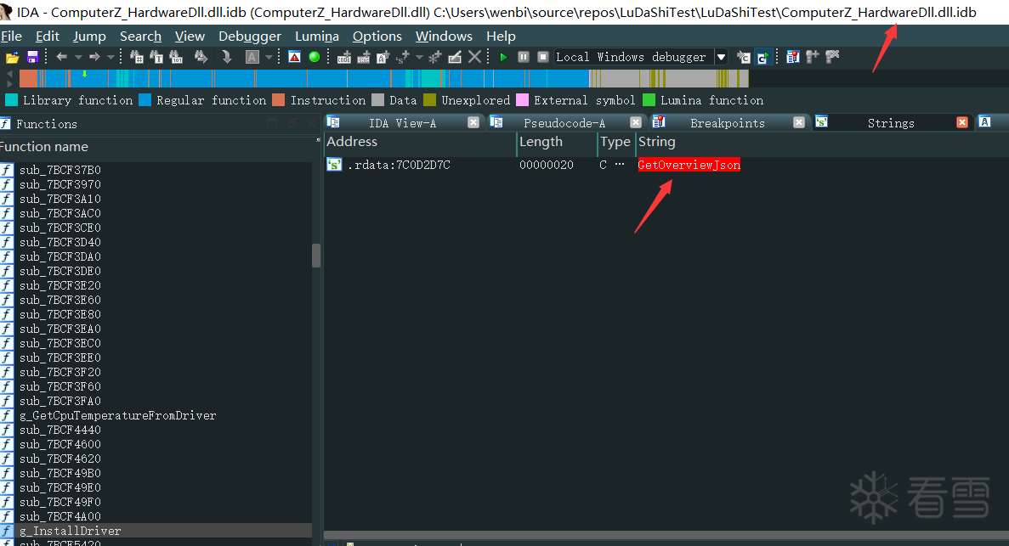Close the Pseudocode-A tab
The image size is (1009, 546).
tap(636, 122)
